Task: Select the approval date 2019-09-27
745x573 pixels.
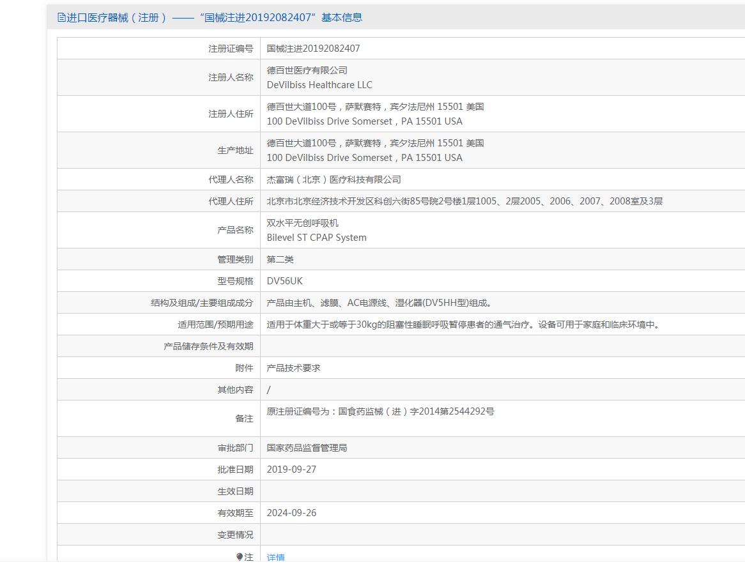Action: [x=291, y=470]
